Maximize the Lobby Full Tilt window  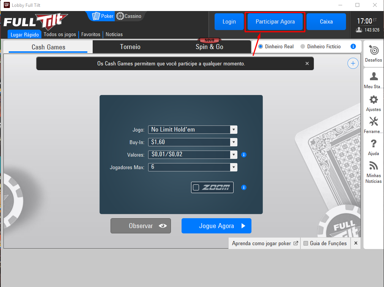(357, 5)
